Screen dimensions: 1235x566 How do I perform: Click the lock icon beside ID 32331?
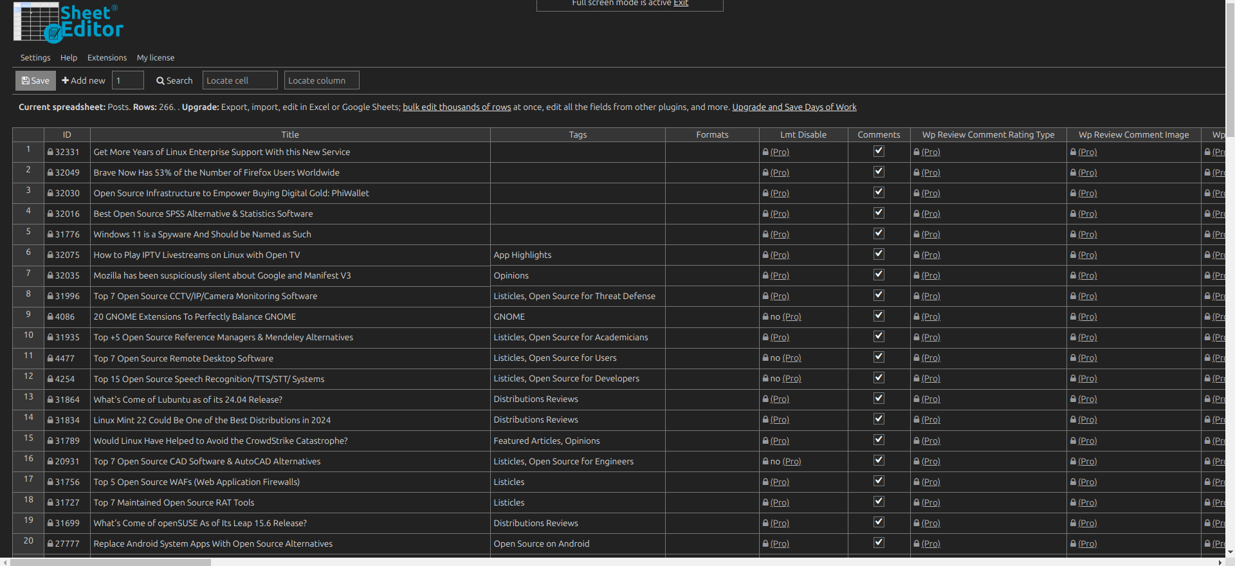[x=50, y=152]
